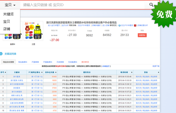Open the 宝贝 search type dropdown
Screen dimensions: 176x113
point(10,5)
